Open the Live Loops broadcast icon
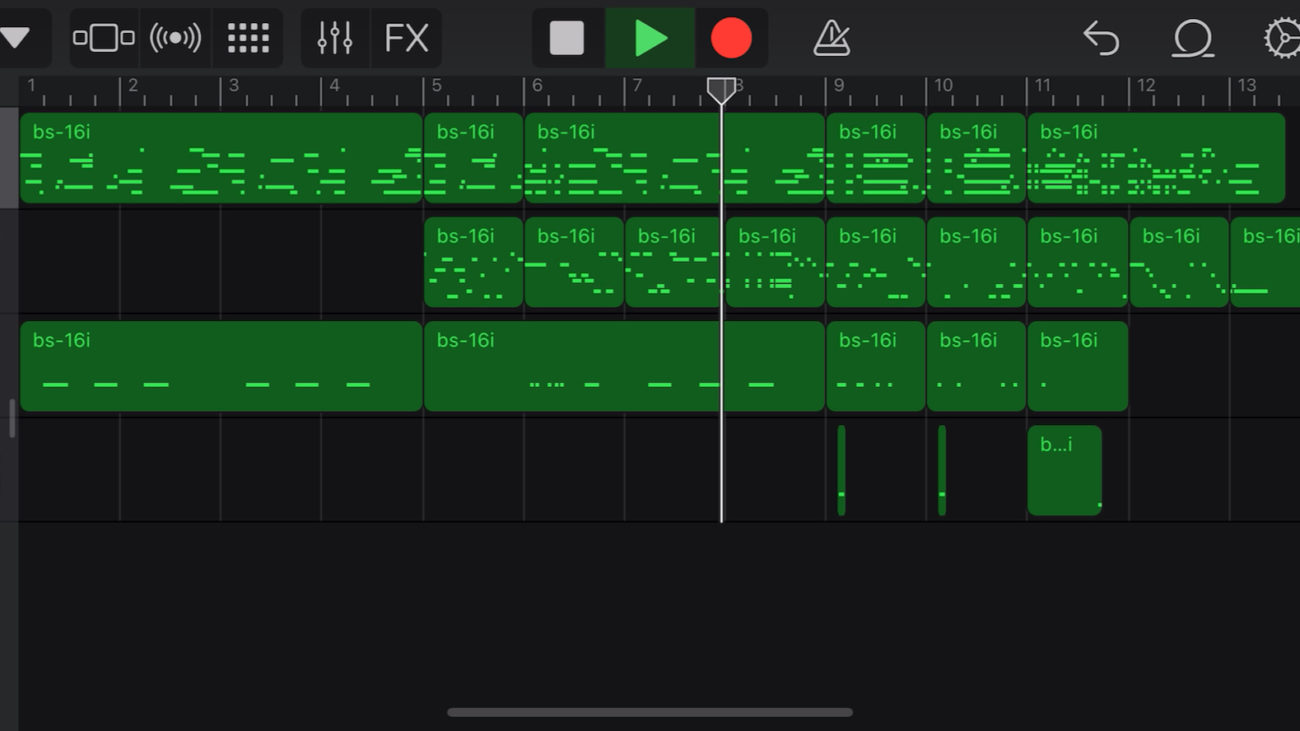Screen dimensions: 1300x731 pyautogui.click(x=175, y=38)
